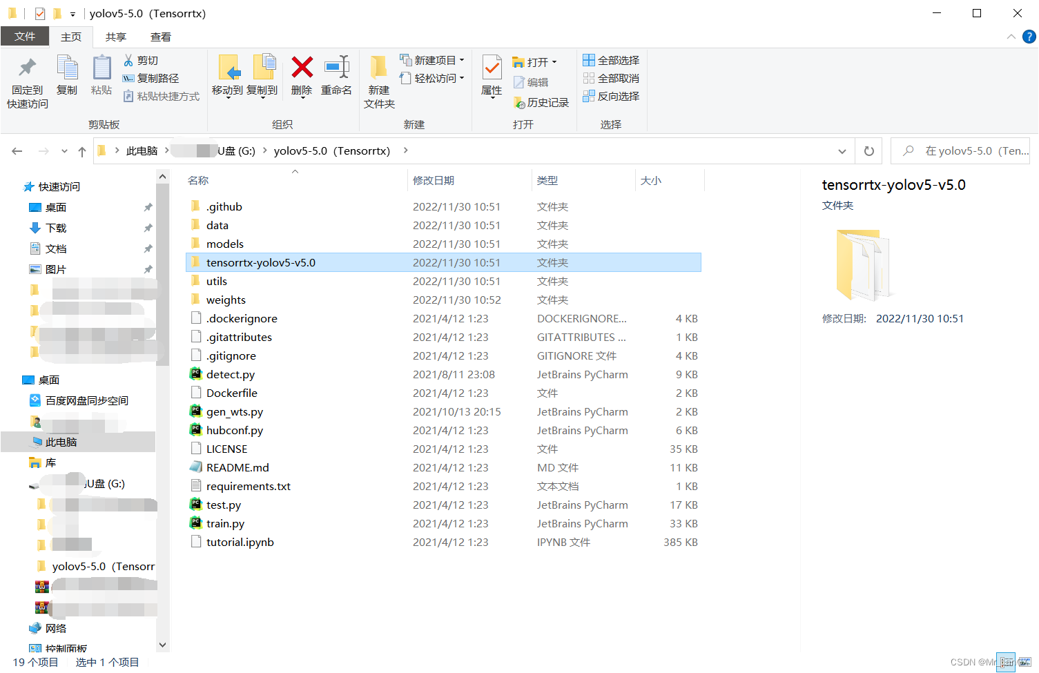Open Network (网络) in sidebar
1039x673 pixels.
(48, 629)
